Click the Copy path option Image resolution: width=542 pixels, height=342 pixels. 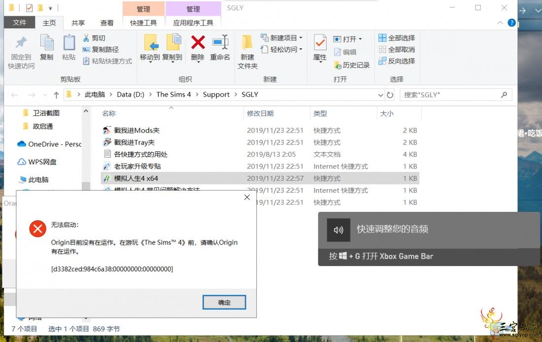(x=101, y=49)
